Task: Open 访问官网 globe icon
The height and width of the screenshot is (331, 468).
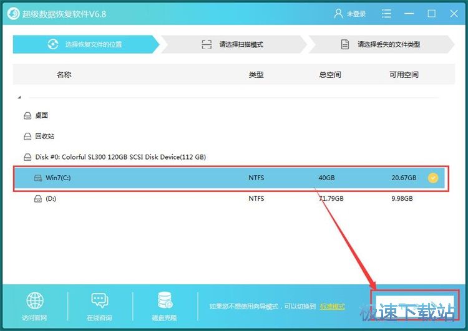Action: (x=34, y=300)
